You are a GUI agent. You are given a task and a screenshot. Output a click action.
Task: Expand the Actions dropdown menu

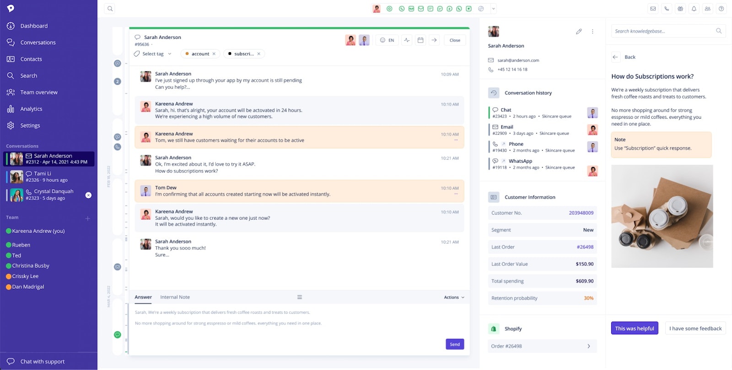tap(454, 297)
